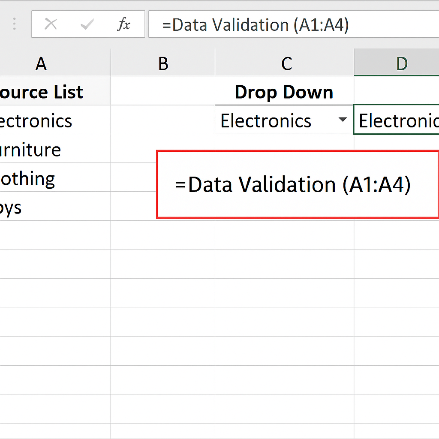Expand the Electronics drop-down arrow in column C

click(x=343, y=120)
